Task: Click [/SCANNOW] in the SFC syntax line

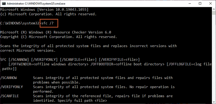Action: coord(19,60)
